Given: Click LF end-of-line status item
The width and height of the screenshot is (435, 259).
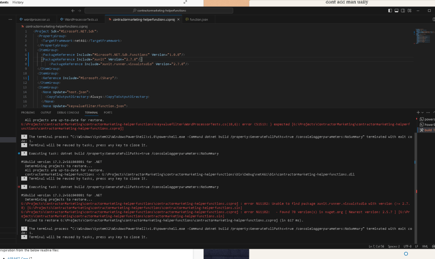Looking at the screenshot, I should click(416, 246).
